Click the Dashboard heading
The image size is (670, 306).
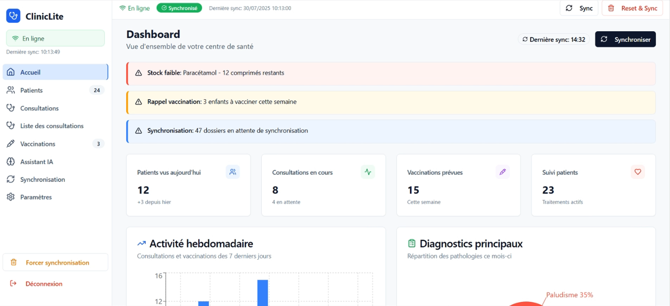[x=153, y=34]
